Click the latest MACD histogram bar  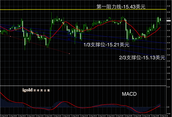[160, 105]
